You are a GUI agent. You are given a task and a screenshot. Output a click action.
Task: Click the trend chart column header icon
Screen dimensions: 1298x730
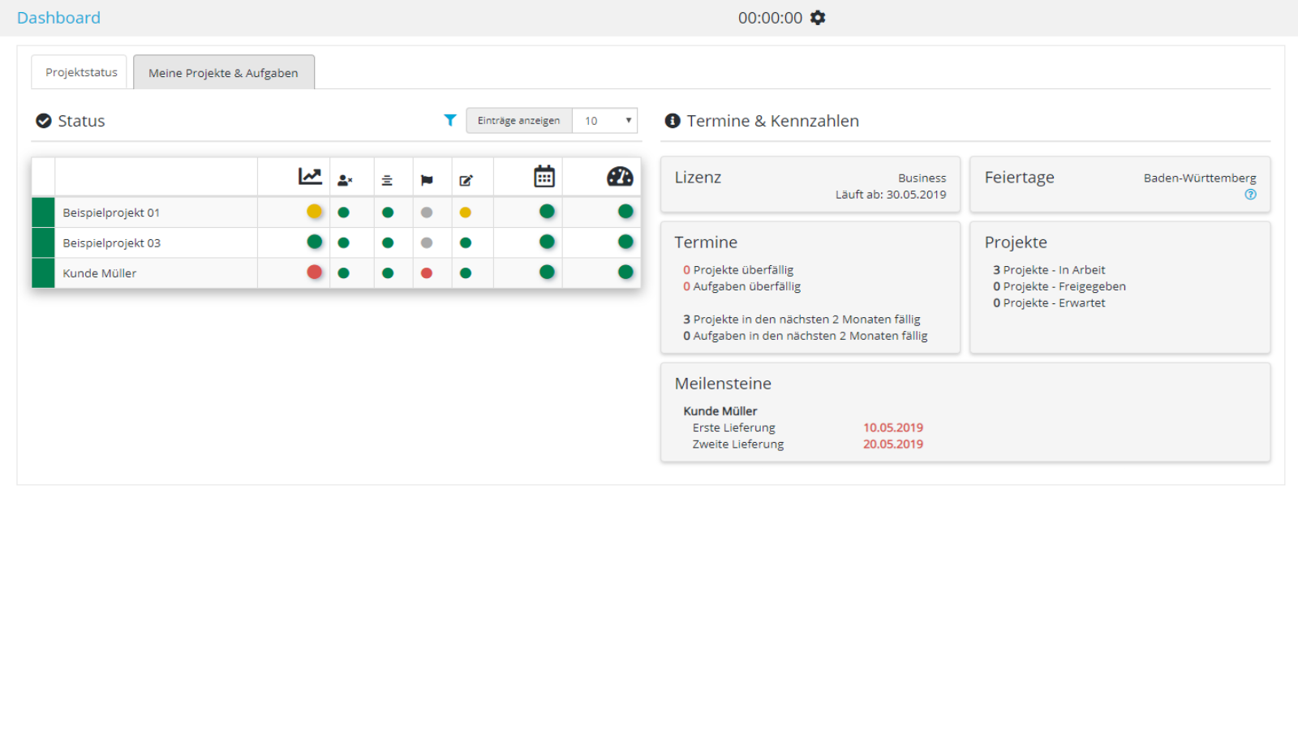point(310,177)
